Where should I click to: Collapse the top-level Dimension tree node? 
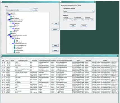7,15
